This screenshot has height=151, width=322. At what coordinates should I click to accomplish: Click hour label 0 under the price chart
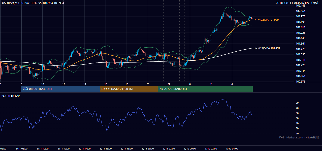point(190,84)
